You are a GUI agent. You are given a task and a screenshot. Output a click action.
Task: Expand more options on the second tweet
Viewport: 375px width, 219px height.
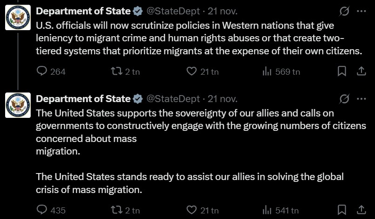(361, 99)
